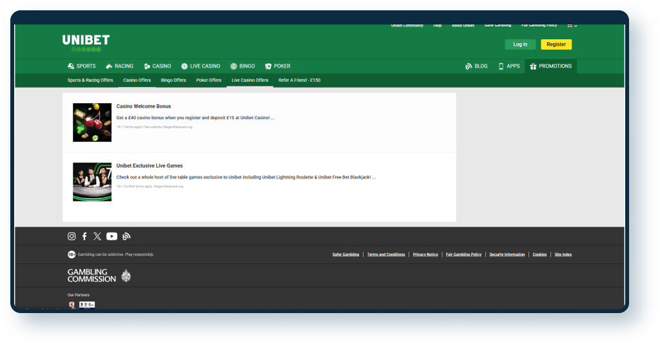Open Unibet's Instagram page

coord(72,236)
